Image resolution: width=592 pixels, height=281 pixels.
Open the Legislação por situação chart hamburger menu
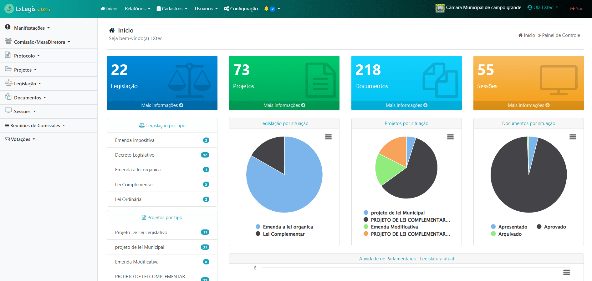coord(328,137)
